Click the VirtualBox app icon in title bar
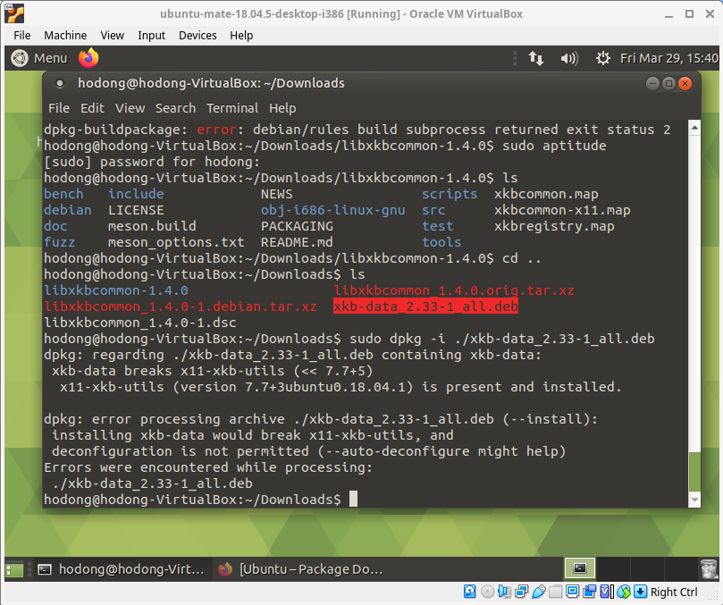 coord(14,13)
